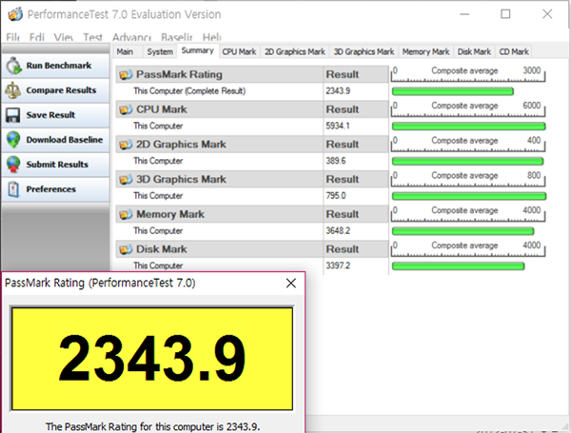
Task: Click the large yellow 2343.9 score panel
Action: (x=152, y=359)
